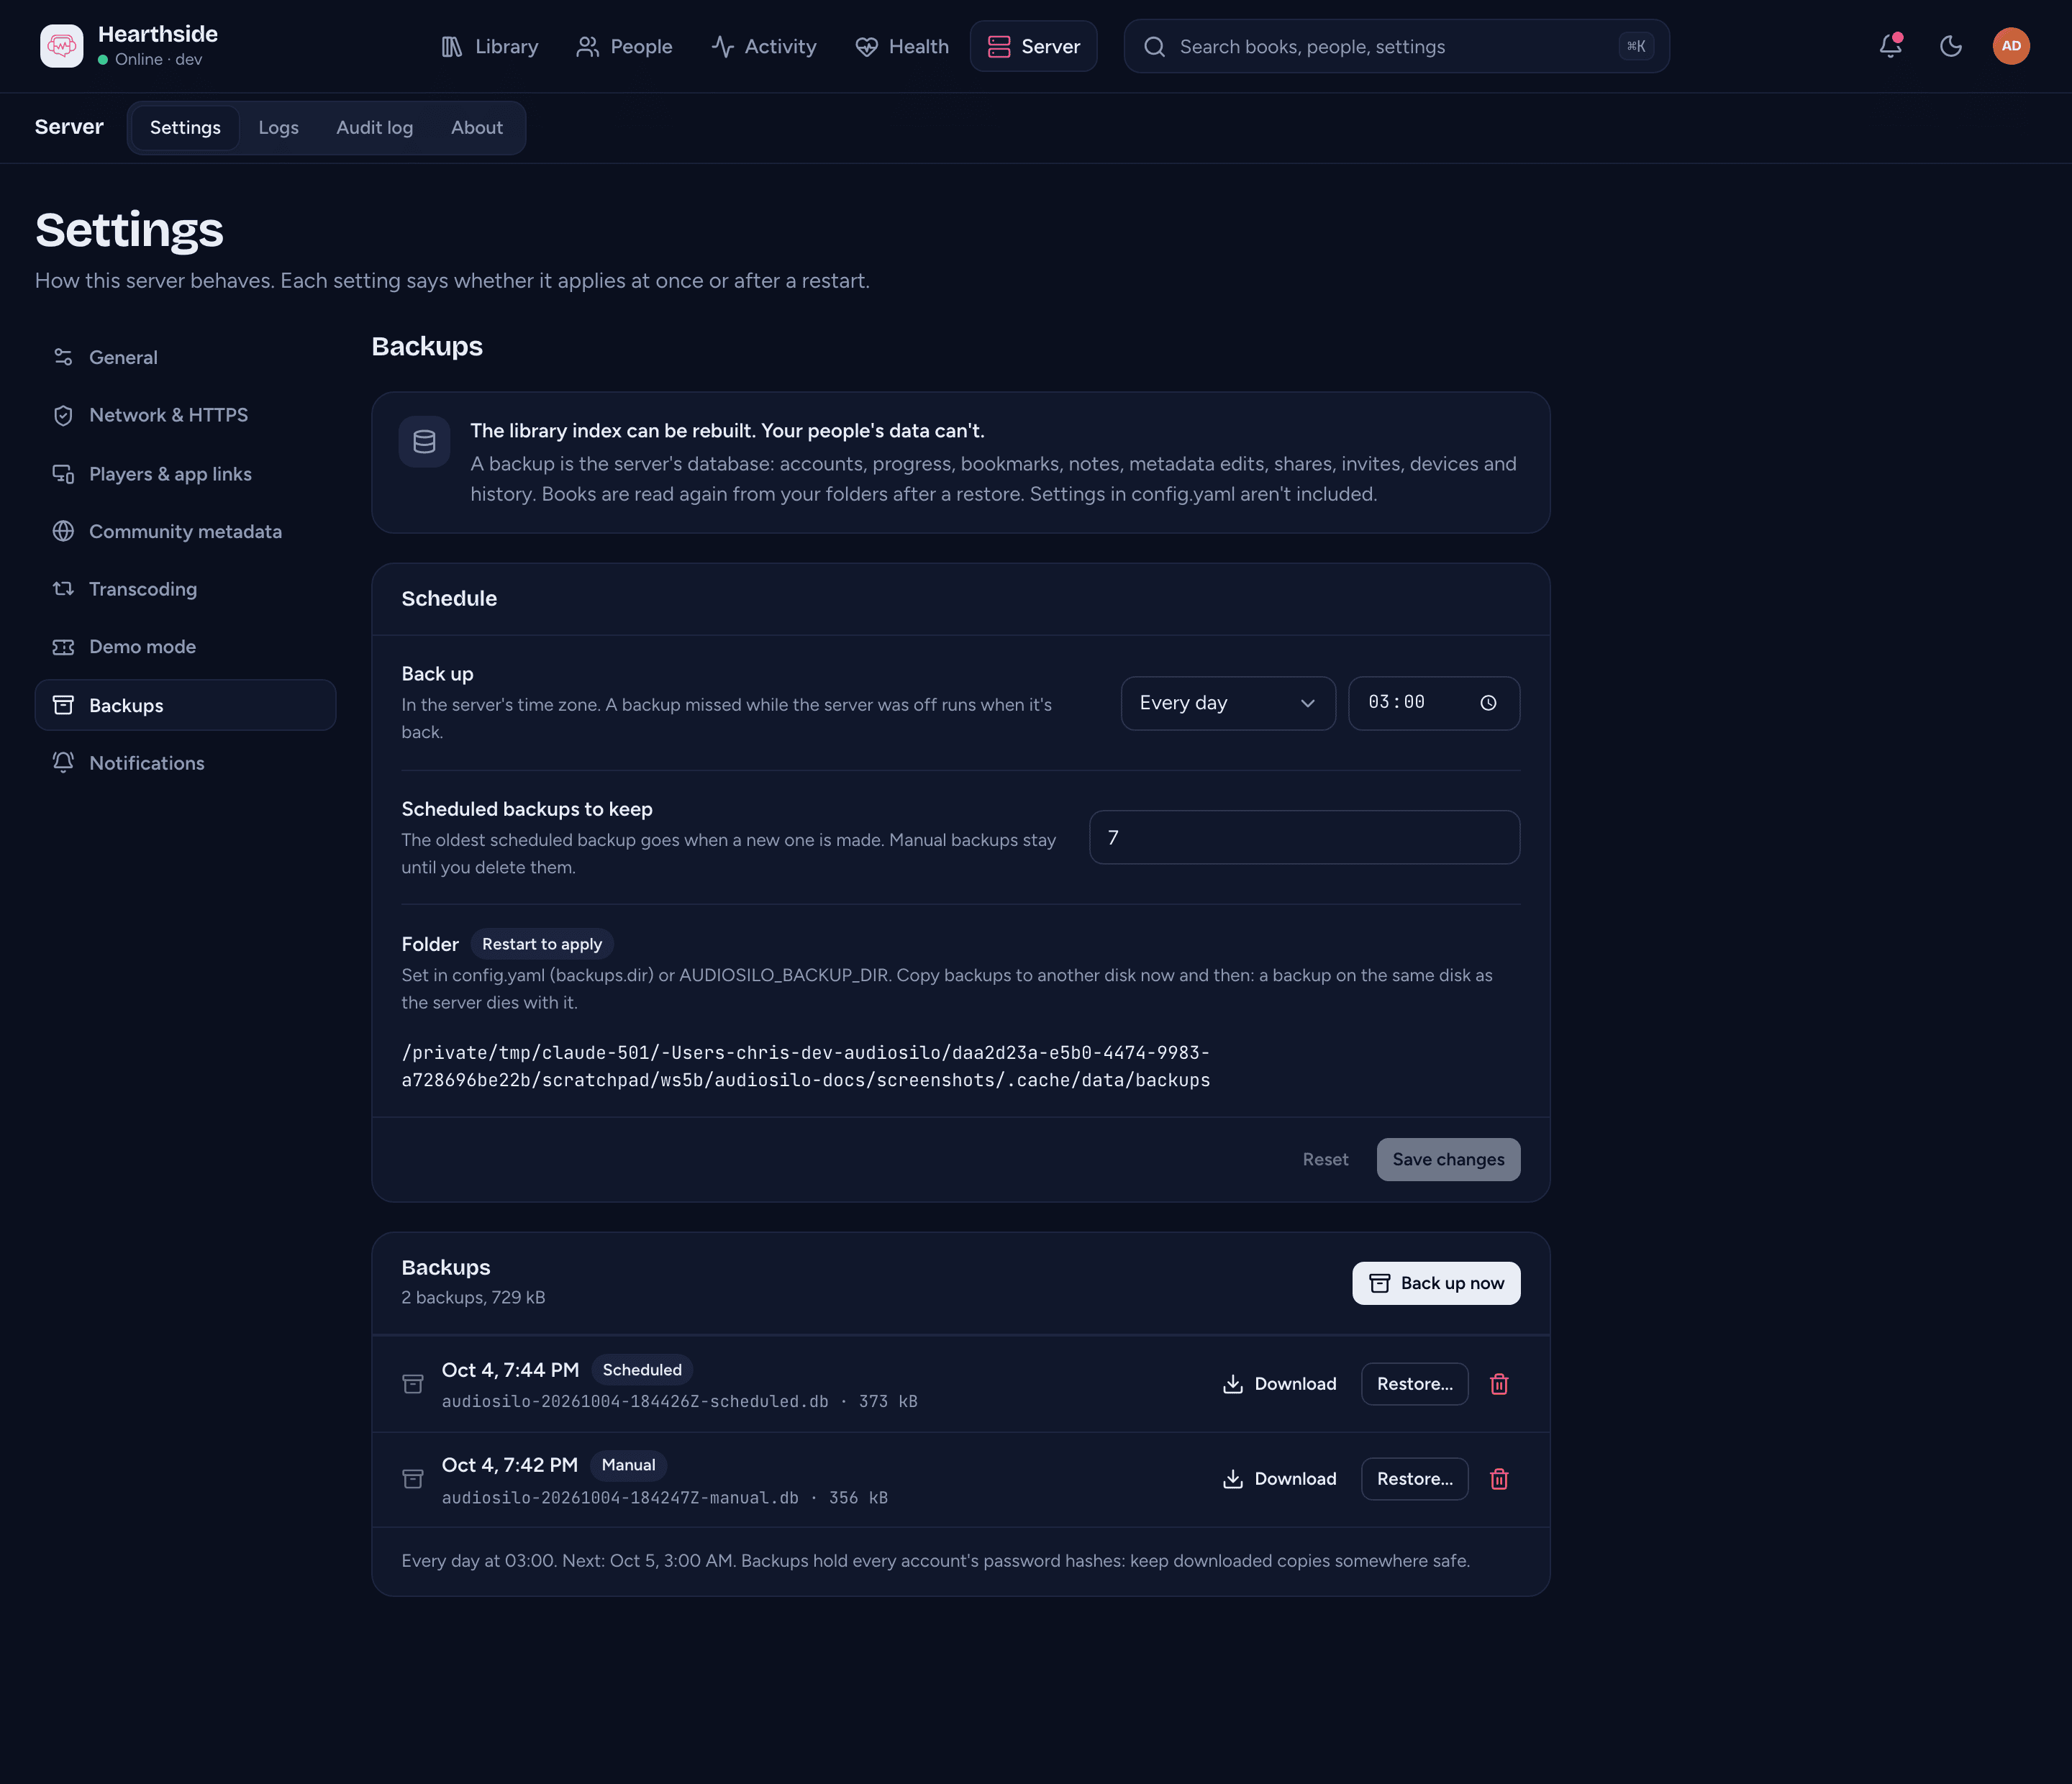Download the Oct 4, 7:44 PM backup

[x=1279, y=1384]
